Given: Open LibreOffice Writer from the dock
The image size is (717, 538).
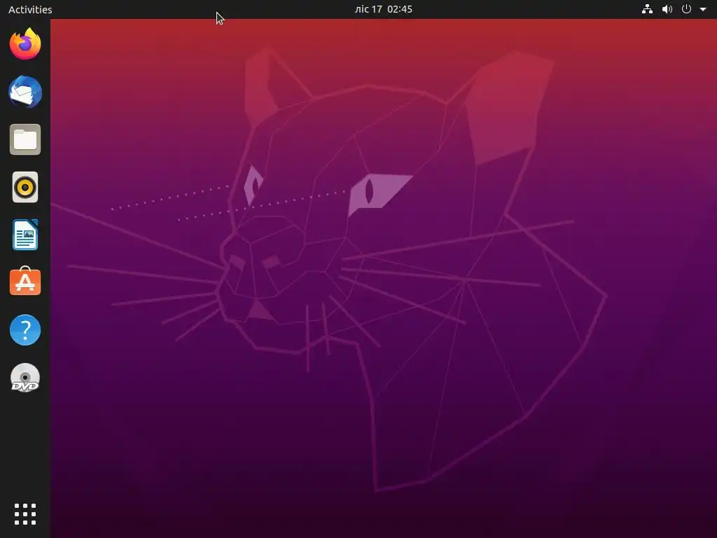Looking at the screenshot, I should pyautogui.click(x=25, y=235).
